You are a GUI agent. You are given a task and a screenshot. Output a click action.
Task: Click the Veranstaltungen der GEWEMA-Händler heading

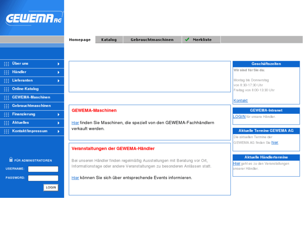click(113, 149)
